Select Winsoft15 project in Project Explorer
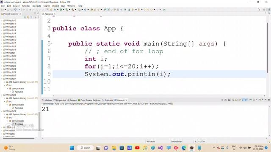The width and height of the screenshot is (271, 152). [x=11, y=37]
